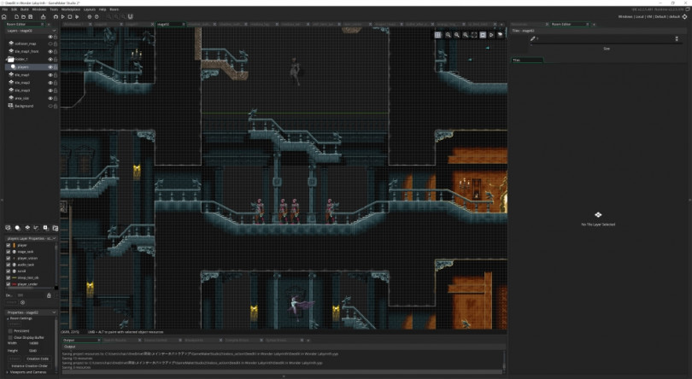The width and height of the screenshot is (692, 379).
Task: Save the project using the toolbar disk icon
Action: pos(31,17)
